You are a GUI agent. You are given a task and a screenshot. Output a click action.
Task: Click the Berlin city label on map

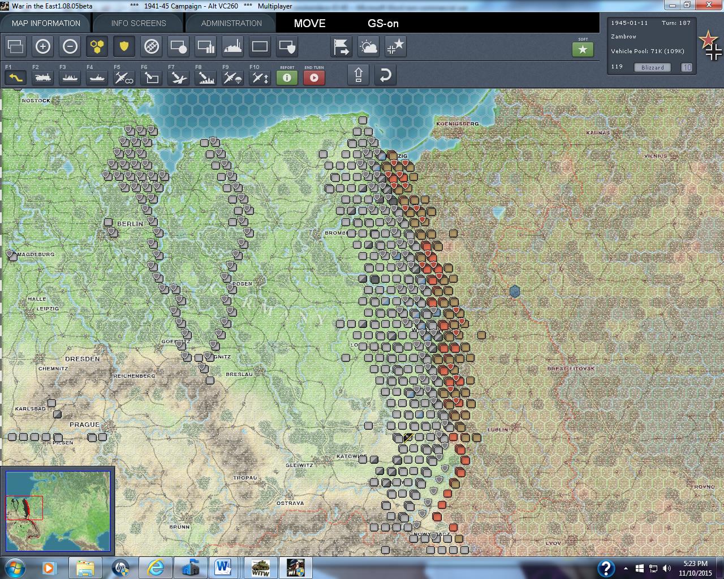[x=130, y=224]
